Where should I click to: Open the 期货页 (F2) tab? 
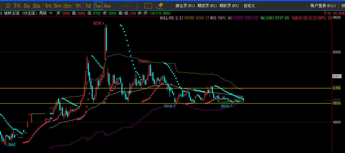coord(207,6)
